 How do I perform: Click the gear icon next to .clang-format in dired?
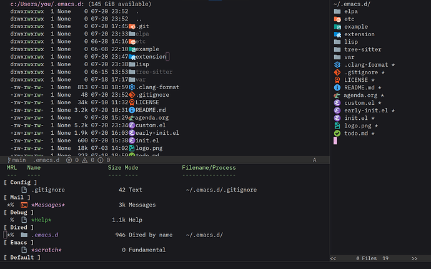132,87
